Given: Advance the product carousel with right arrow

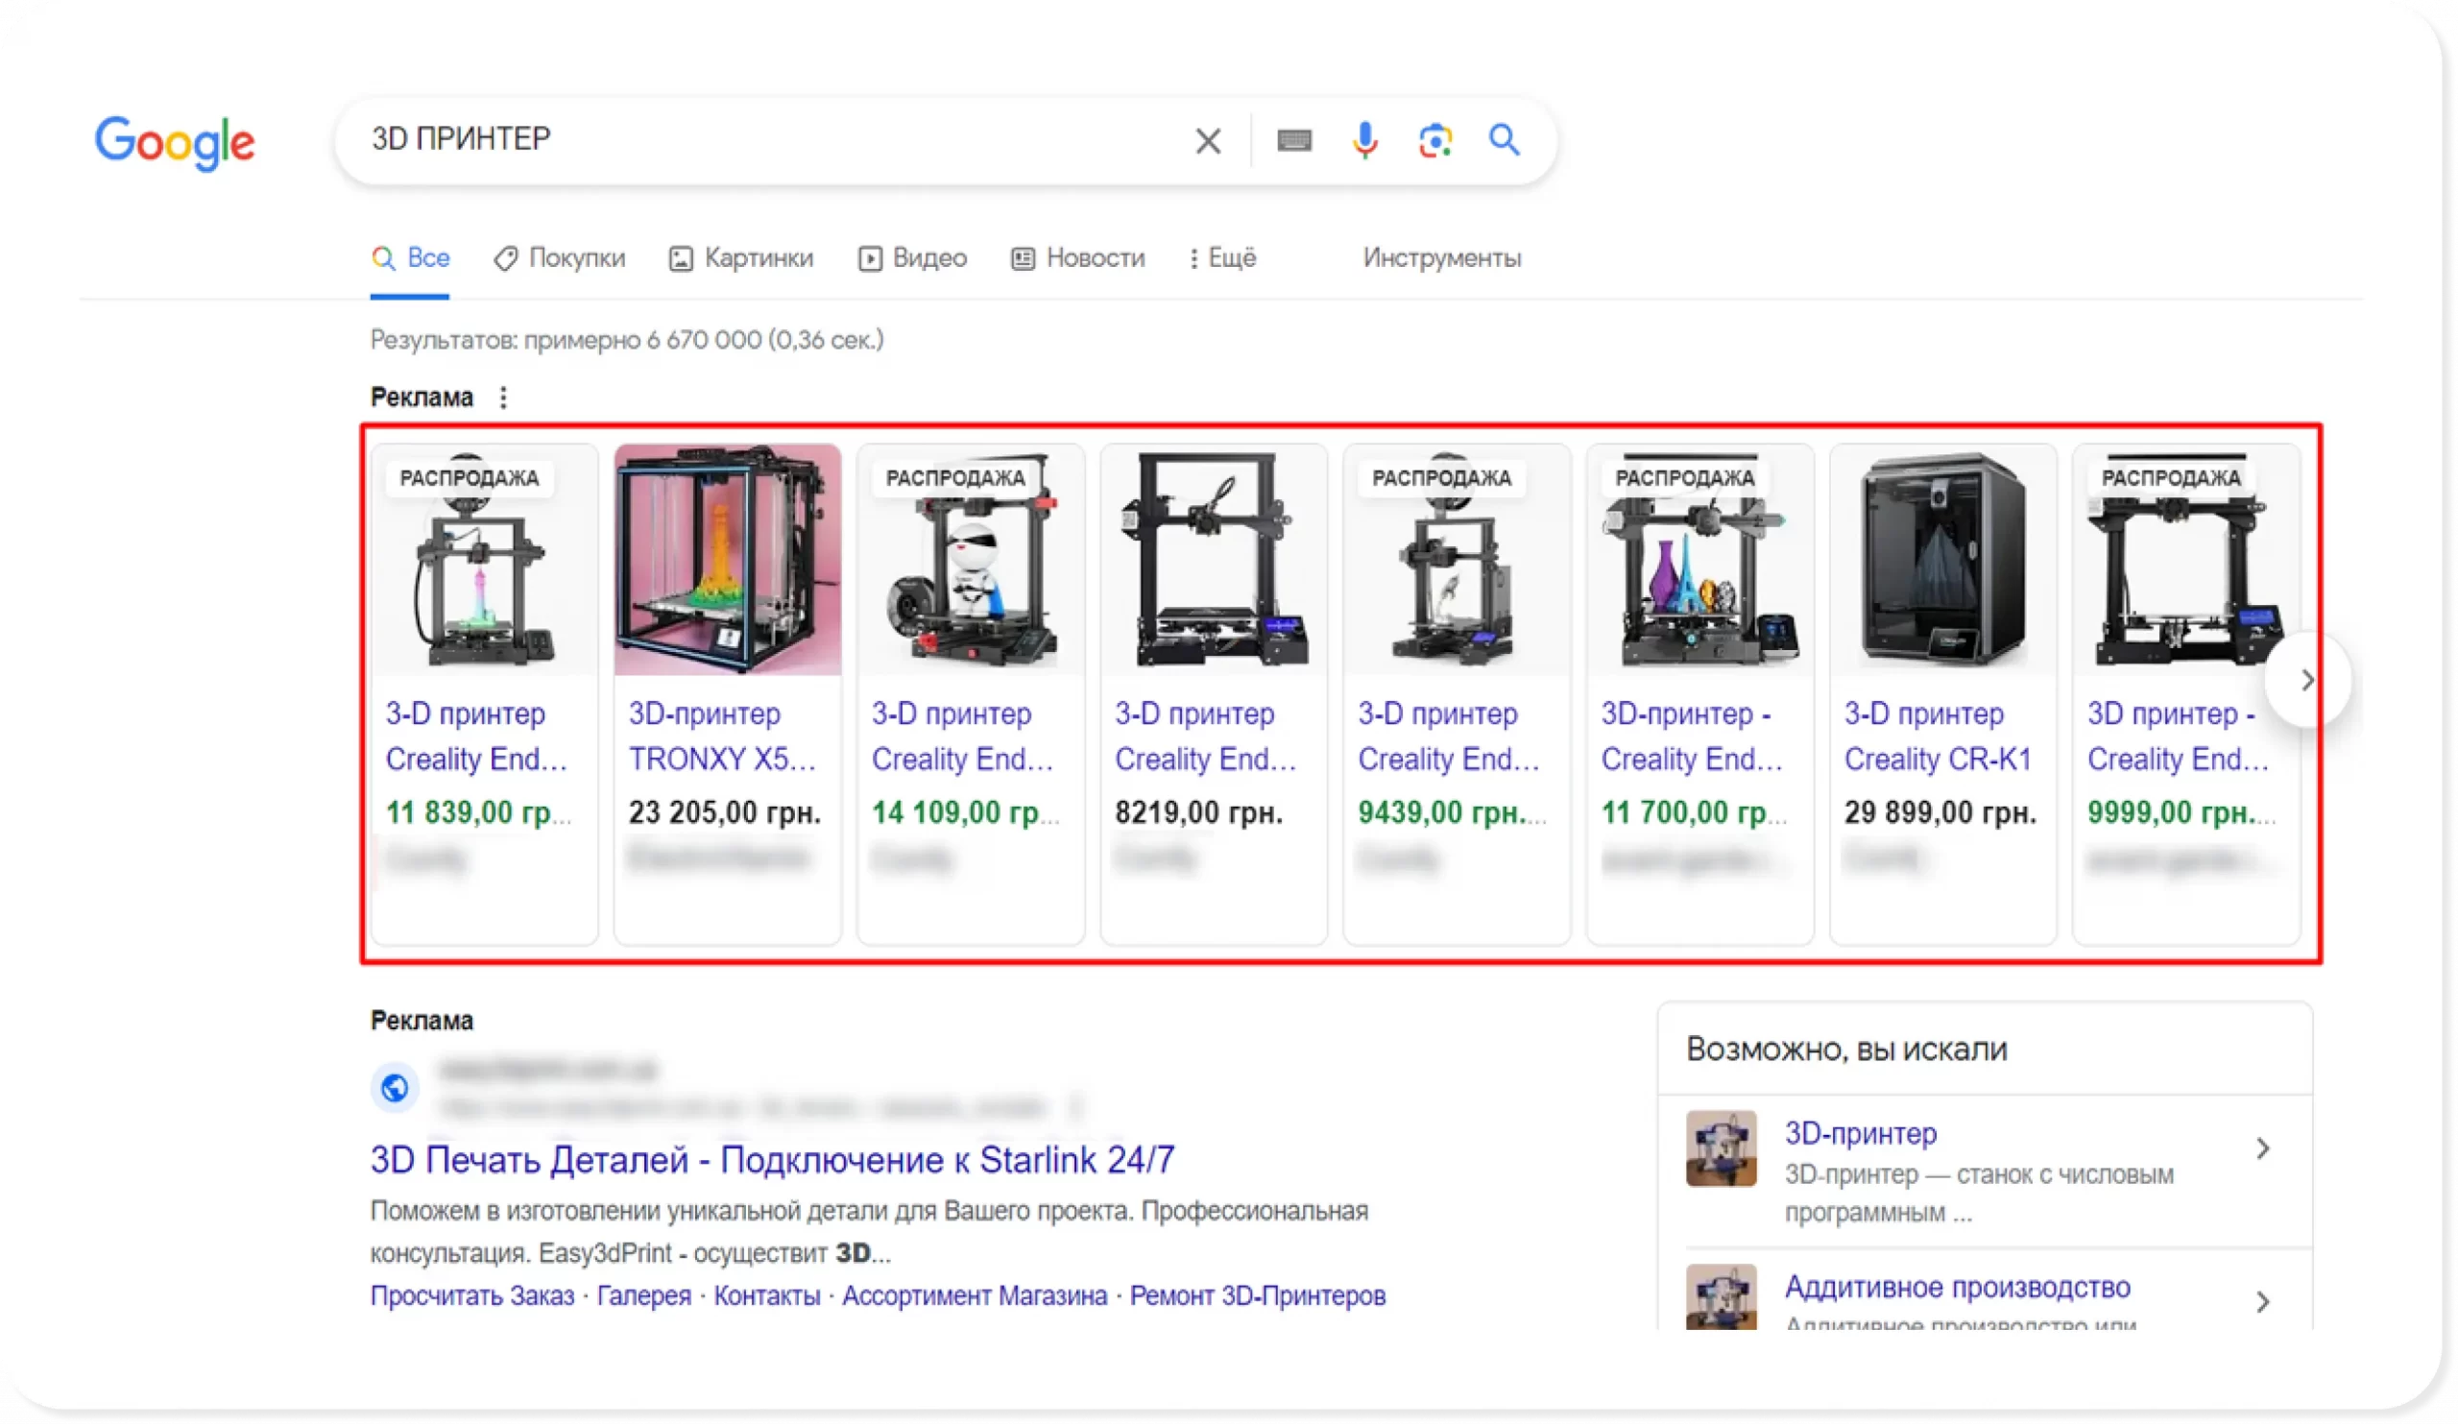Looking at the screenshot, I should [2307, 680].
